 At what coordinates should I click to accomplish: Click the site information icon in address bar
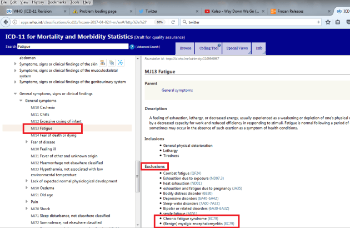14,22
